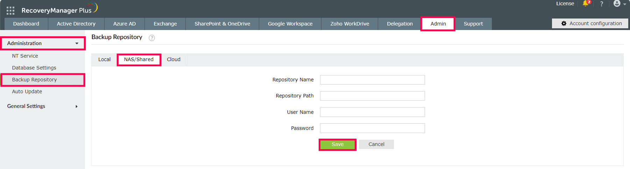Click the License link
630x169 pixels.
(565, 3)
